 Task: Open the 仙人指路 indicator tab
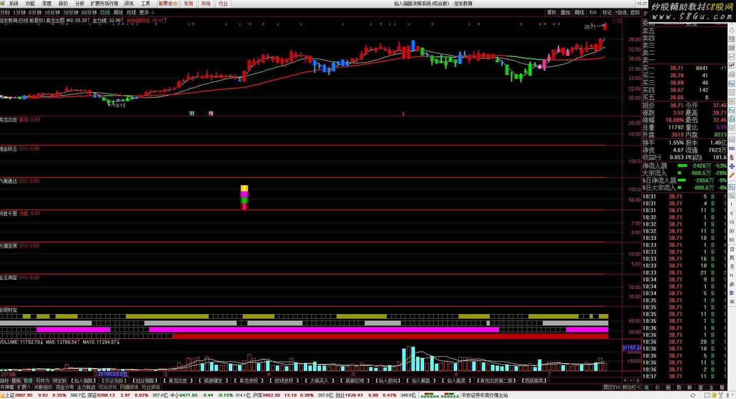pos(83,381)
